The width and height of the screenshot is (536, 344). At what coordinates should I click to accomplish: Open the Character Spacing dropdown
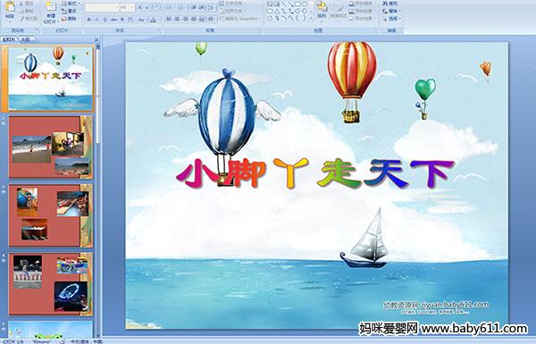click(x=130, y=20)
